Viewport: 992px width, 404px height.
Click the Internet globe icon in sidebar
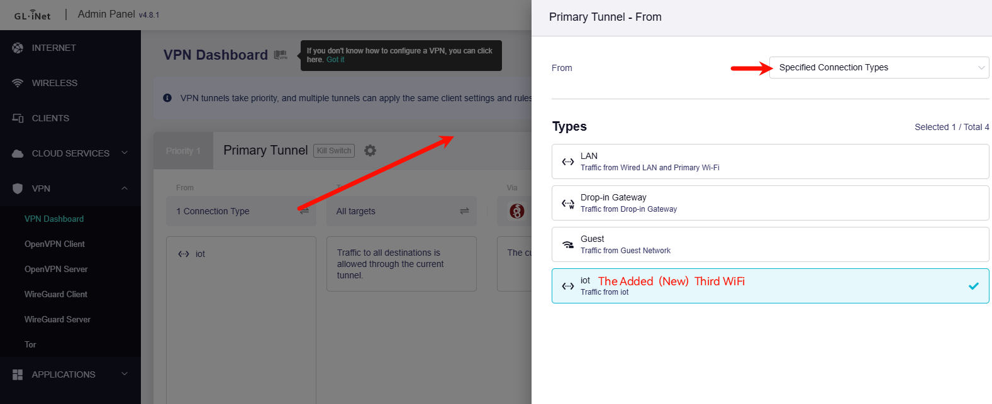coord(18,48)
